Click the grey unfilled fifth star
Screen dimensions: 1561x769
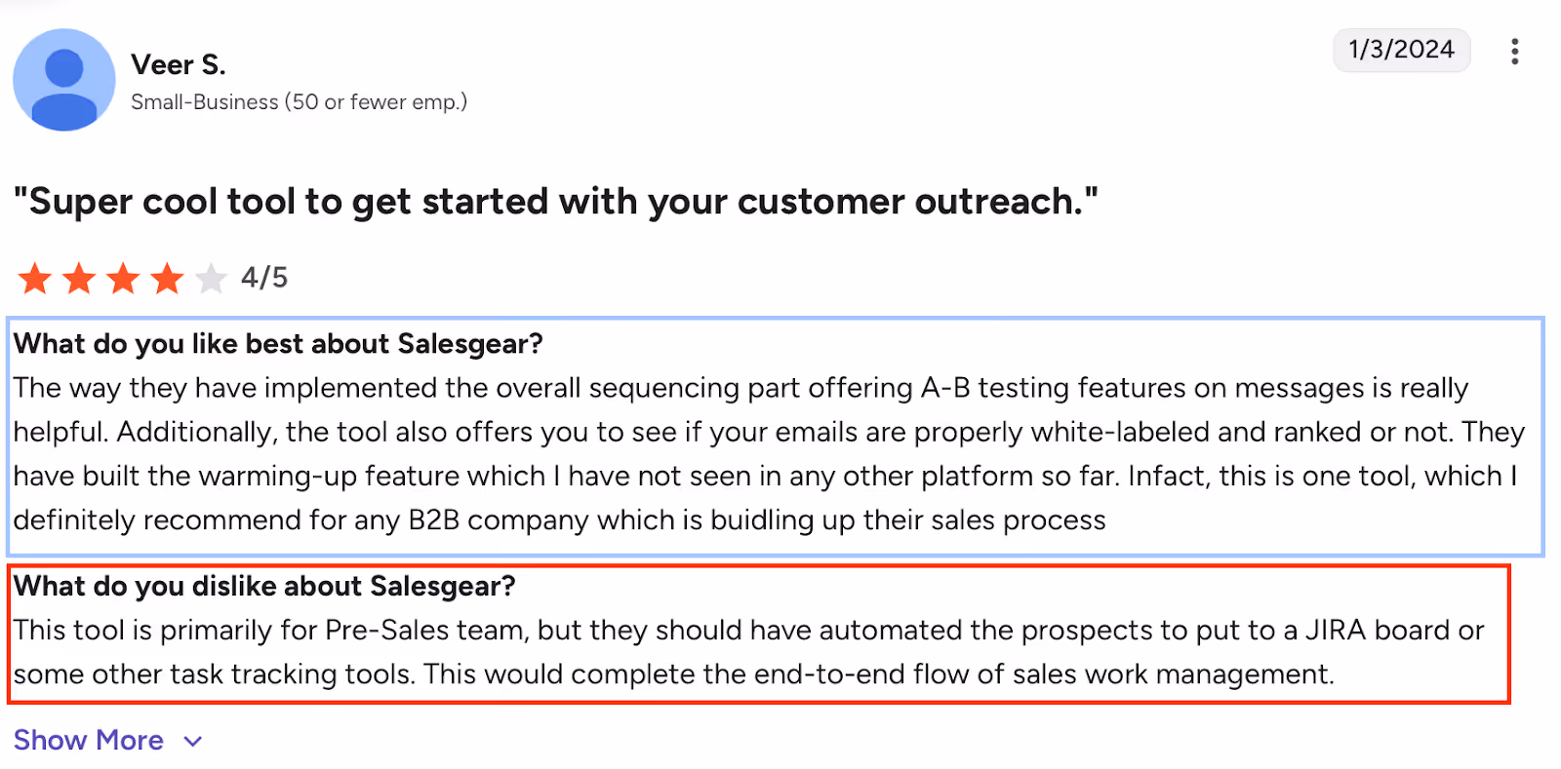tap(210, 278)
